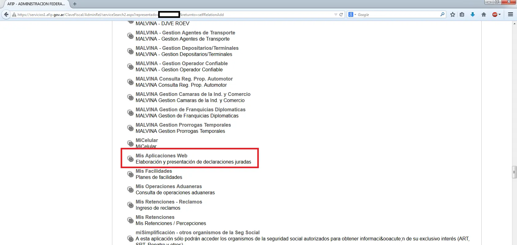The width and height of the screenshot is (517, 245).
Task: Click the icon beside Mis Retenciones - Reclamos
Action: pyautogui.click(x=130, y=205)
